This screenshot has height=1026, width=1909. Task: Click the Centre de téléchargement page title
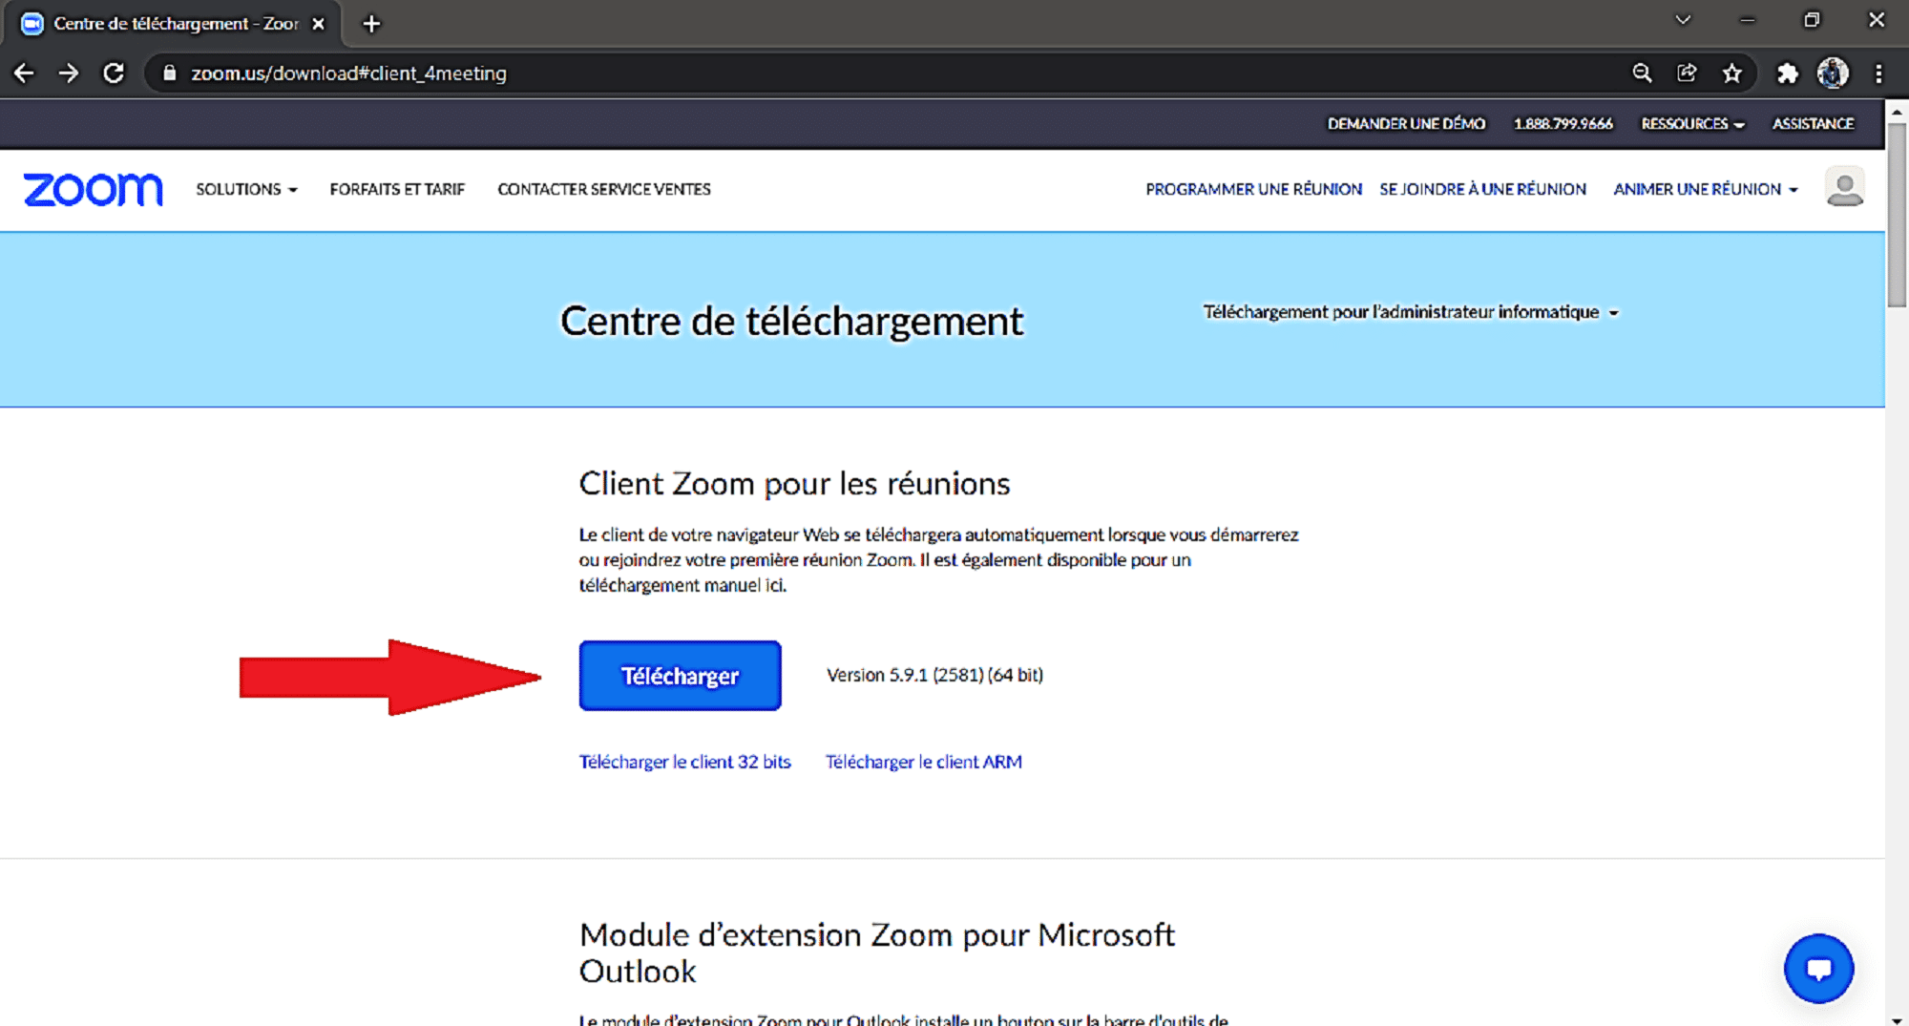tap(791, 321)
